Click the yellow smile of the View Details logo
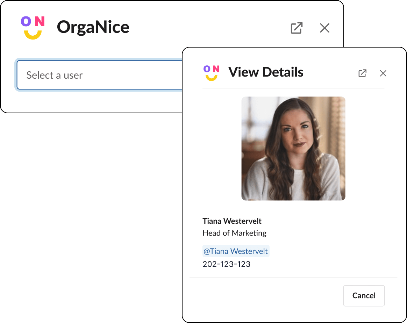Screen dimensions: 407x323 click(x=211, y=77)
